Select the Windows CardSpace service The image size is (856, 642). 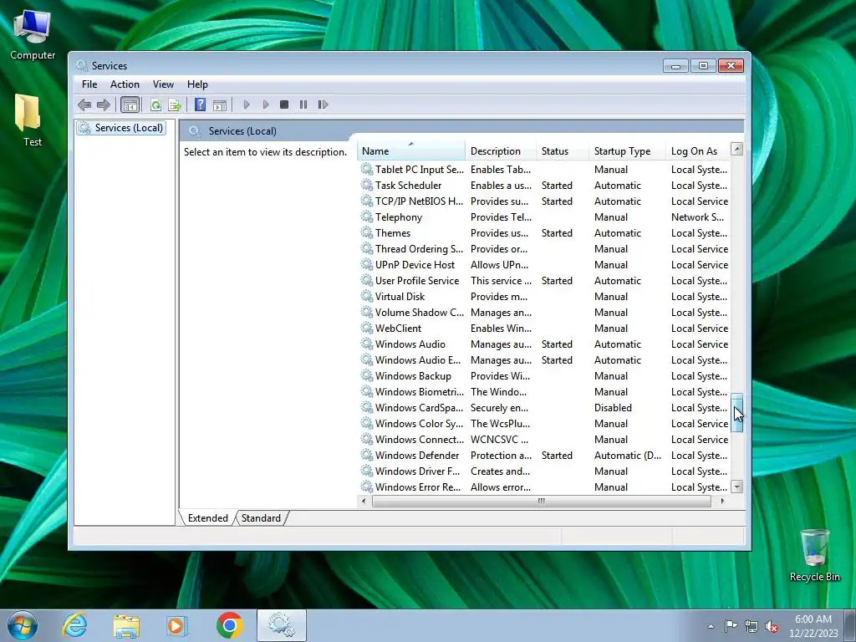tap(544, 408)
